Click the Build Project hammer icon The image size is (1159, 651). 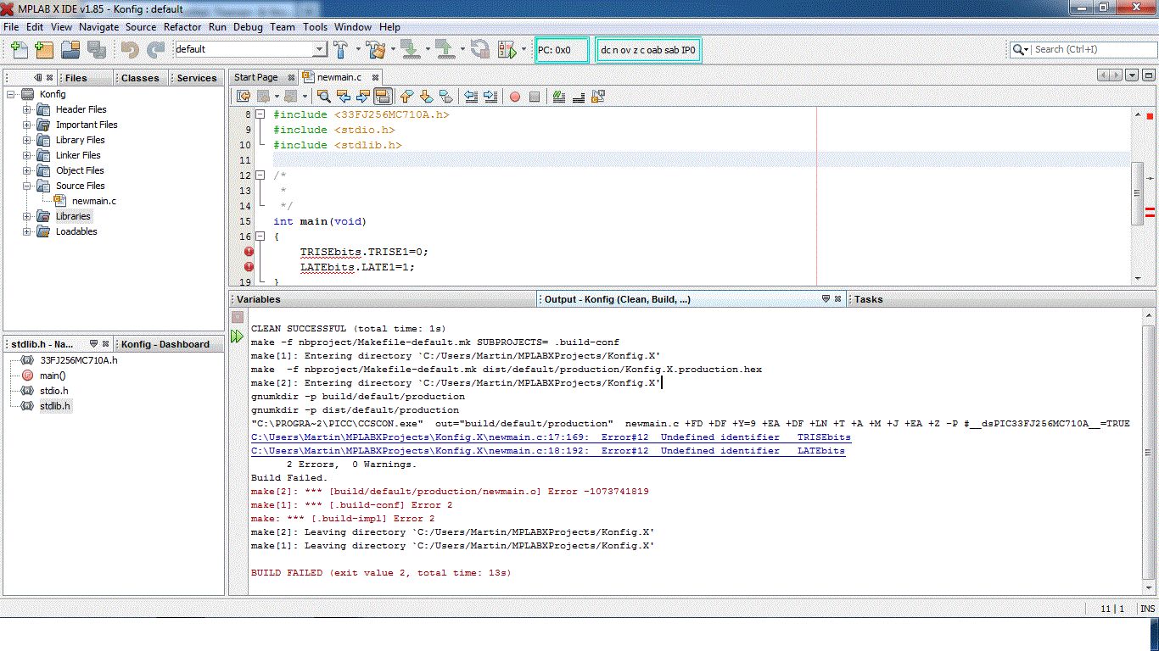pyautogui.click(x=341, y=49)
